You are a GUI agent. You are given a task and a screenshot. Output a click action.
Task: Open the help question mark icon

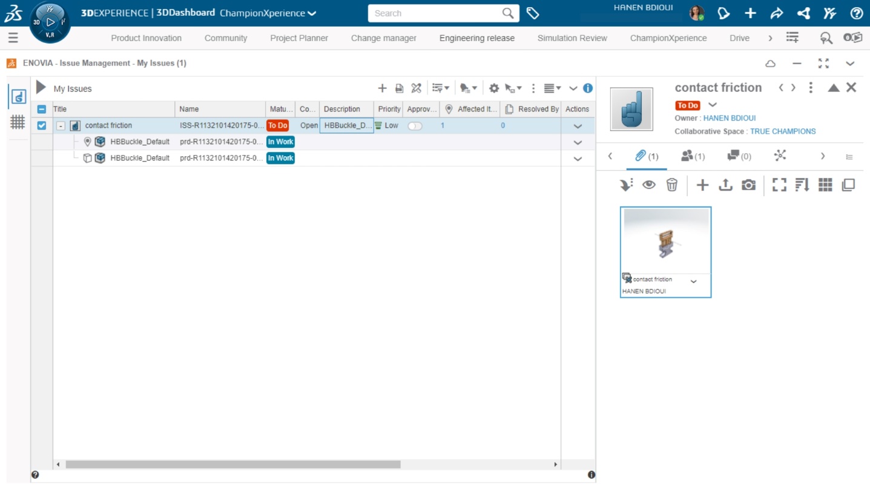coord(856,13)
